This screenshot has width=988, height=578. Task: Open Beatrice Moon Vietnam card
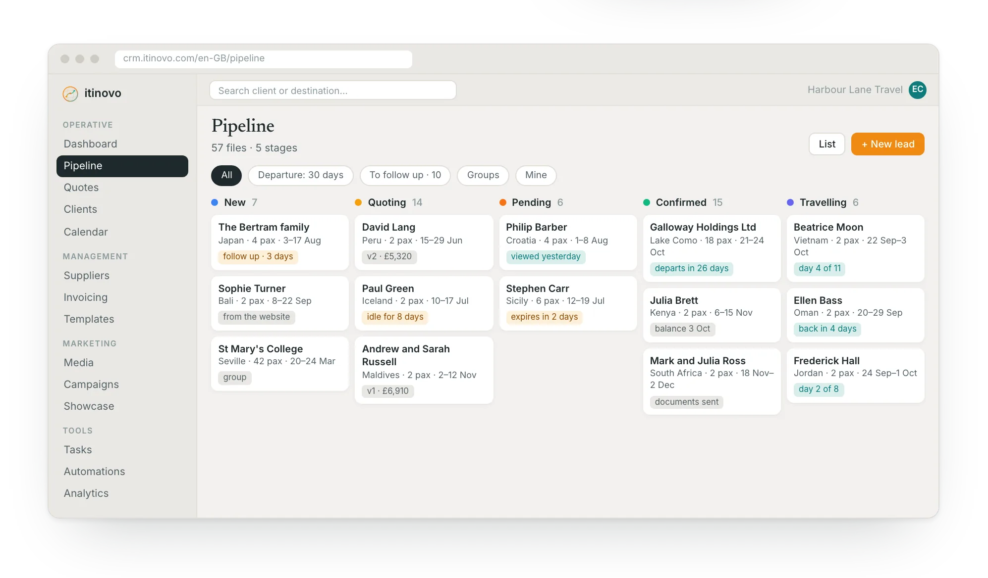pyautogui.click(x=855, y=248)
